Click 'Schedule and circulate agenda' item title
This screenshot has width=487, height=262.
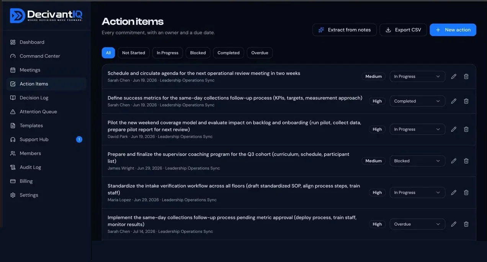click(x=204, y=73)
